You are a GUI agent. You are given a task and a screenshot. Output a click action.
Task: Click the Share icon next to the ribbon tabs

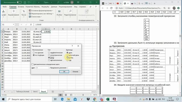point(90,7)
